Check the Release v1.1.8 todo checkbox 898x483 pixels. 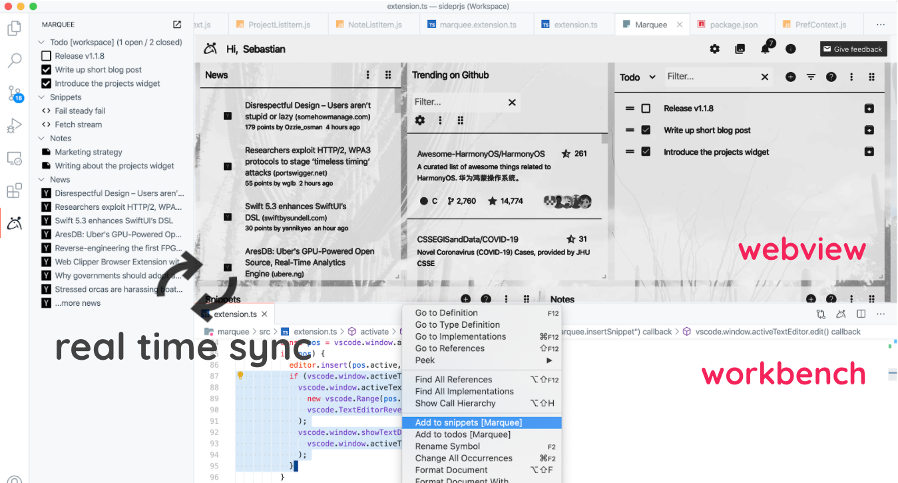click(x=645, y=108)
